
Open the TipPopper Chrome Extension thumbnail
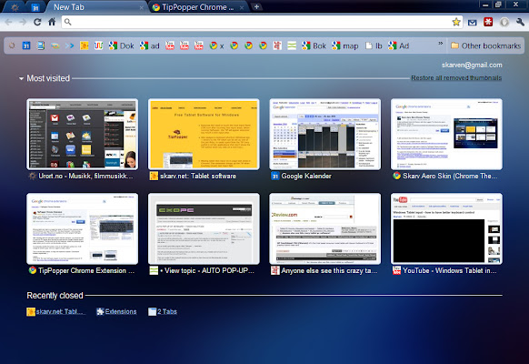tap(83, 228)
